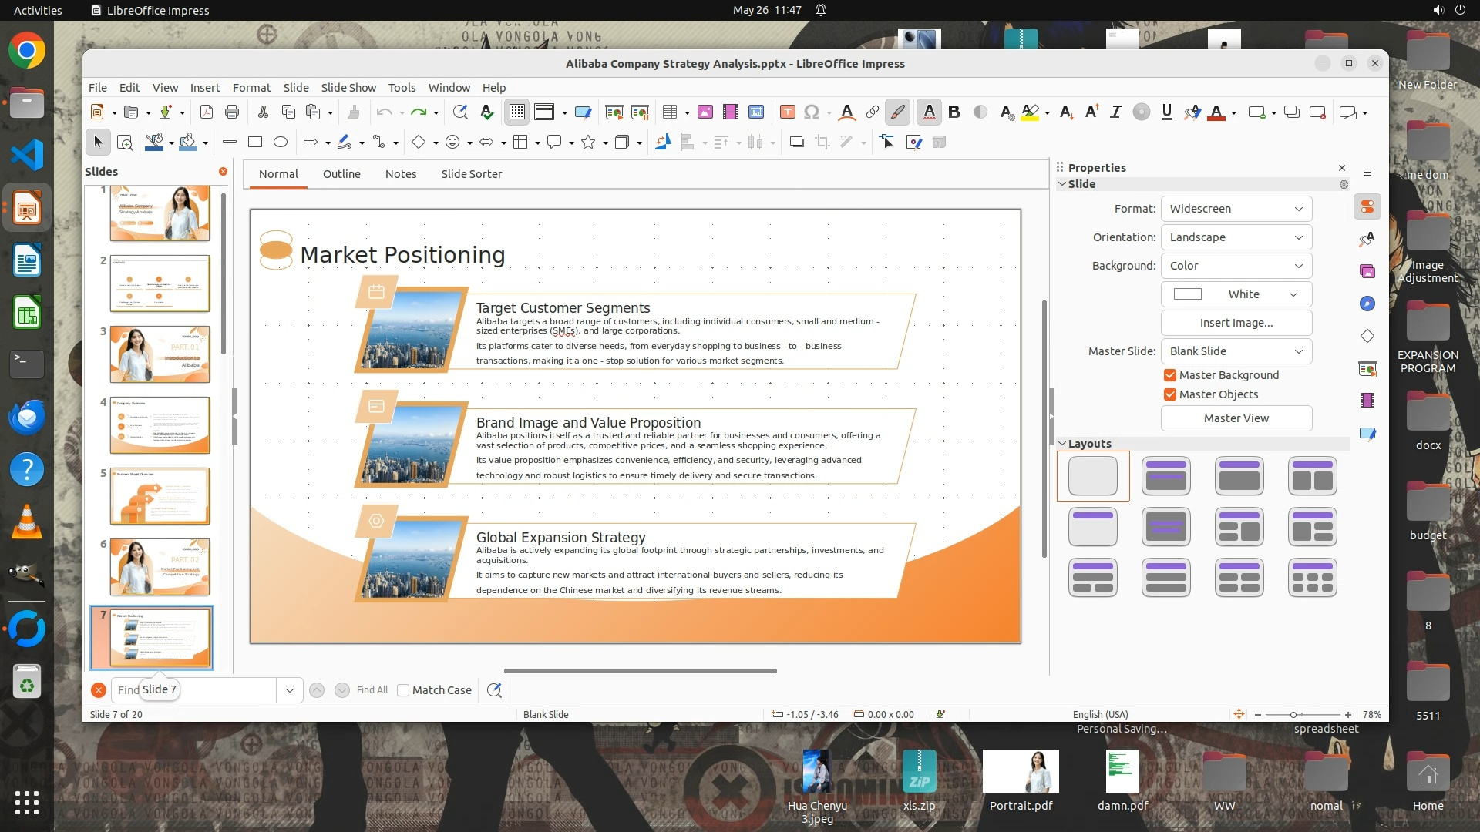Click the Print icon in toolbar
Viewport: 1480px width, 832px height.
[x=232, y=112]
